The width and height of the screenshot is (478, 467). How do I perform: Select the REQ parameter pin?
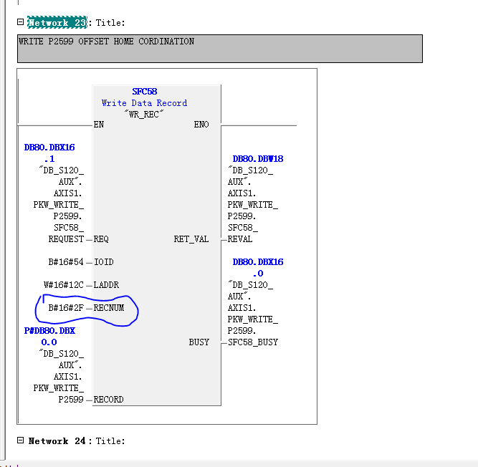(x=102, y=239)
